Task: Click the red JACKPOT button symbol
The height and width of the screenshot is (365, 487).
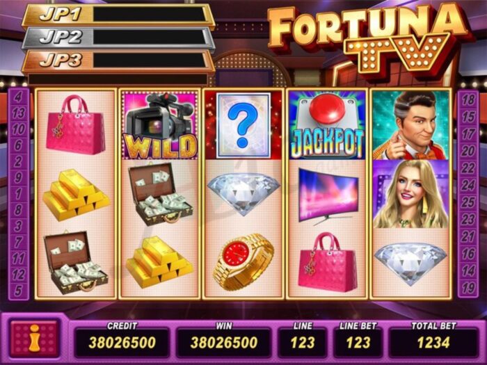Action: [328, 125]
